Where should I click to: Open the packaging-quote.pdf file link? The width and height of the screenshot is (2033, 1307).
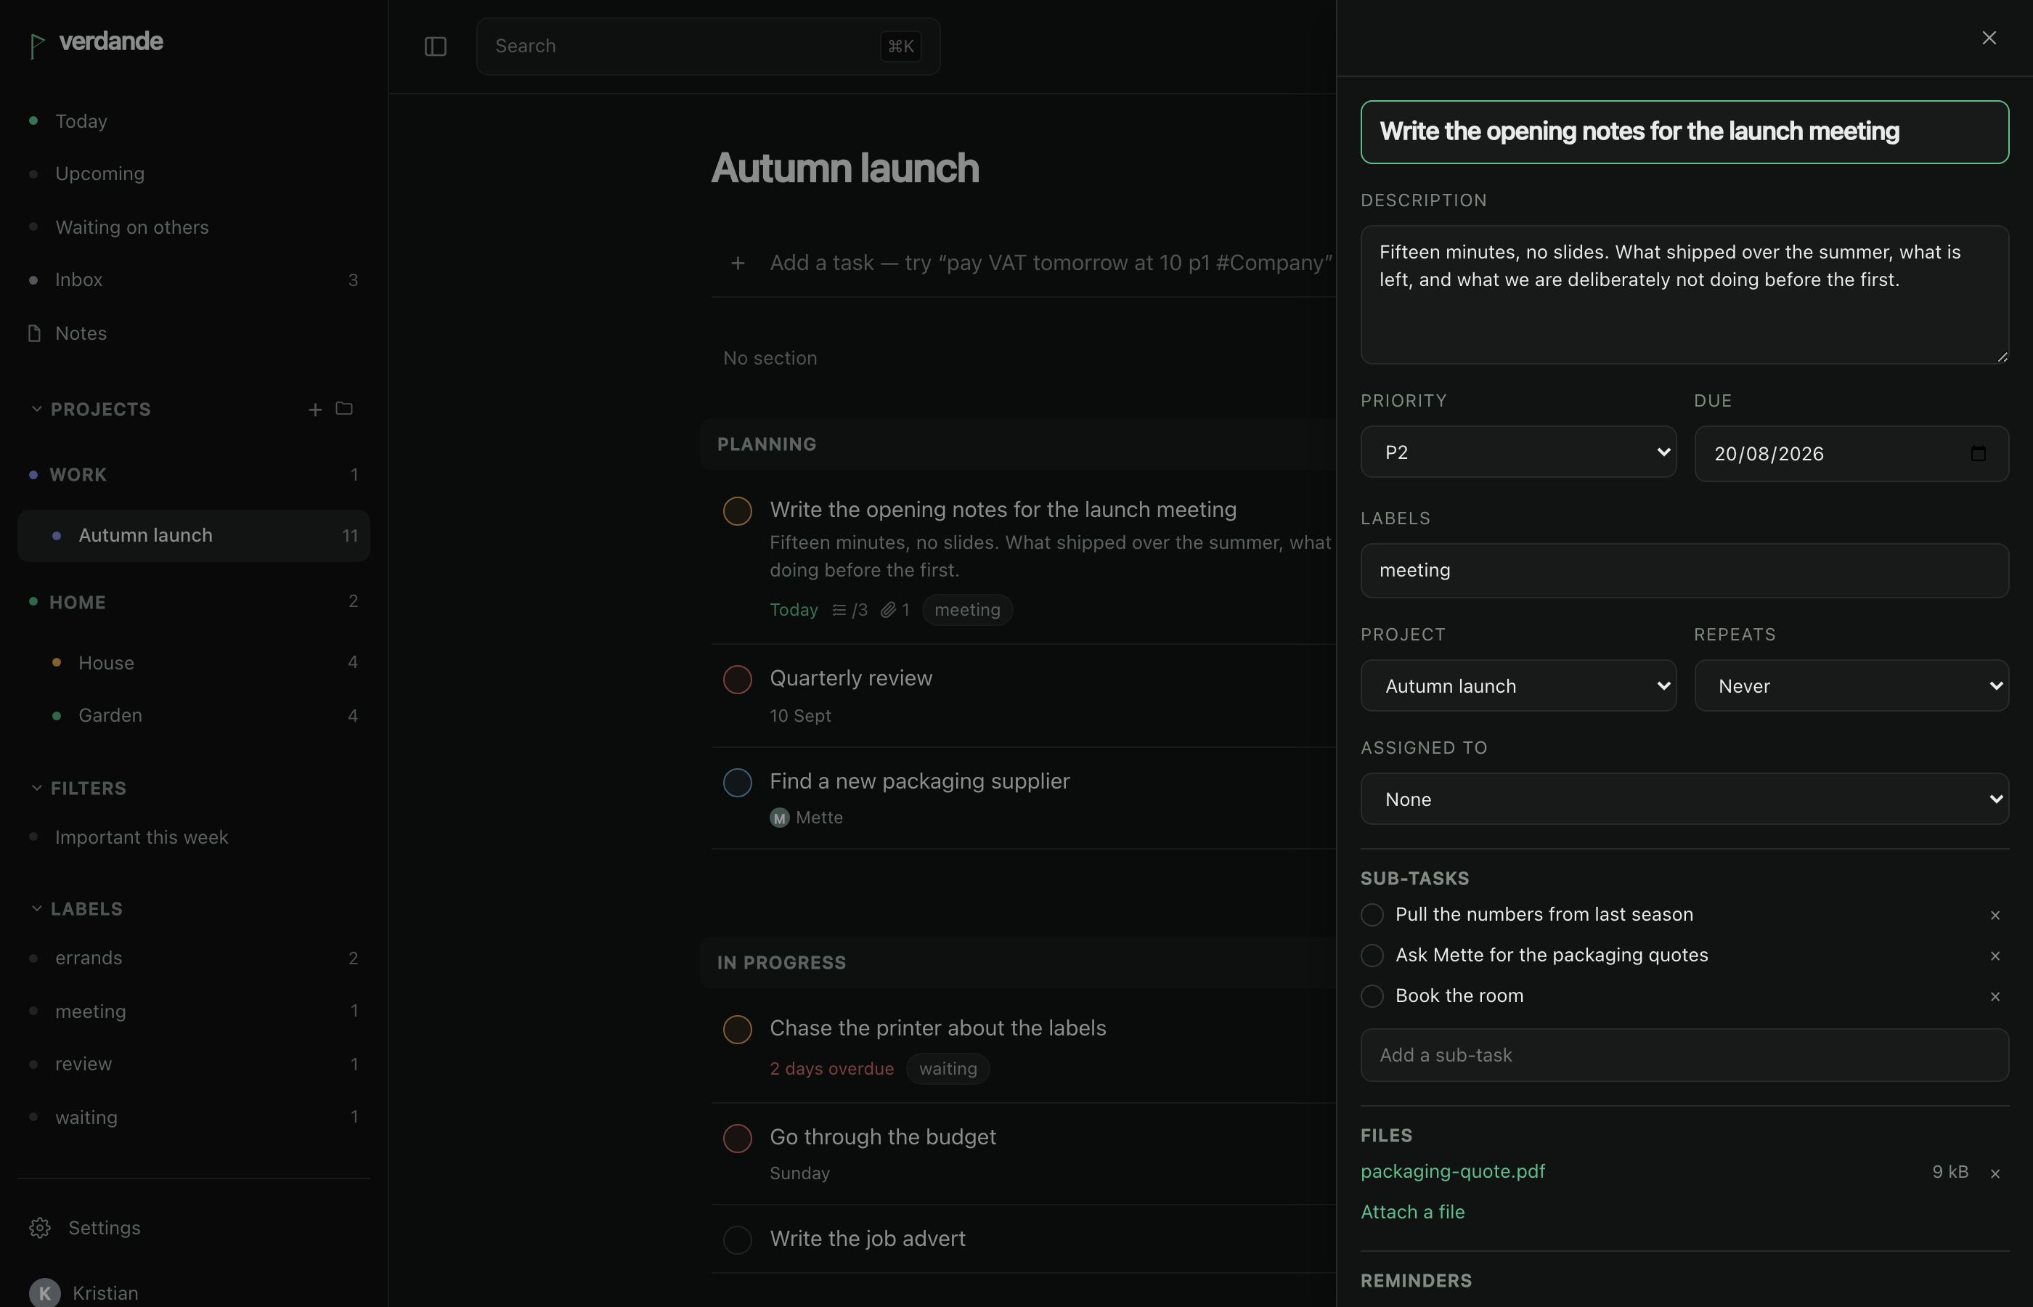(1453, 1171)
